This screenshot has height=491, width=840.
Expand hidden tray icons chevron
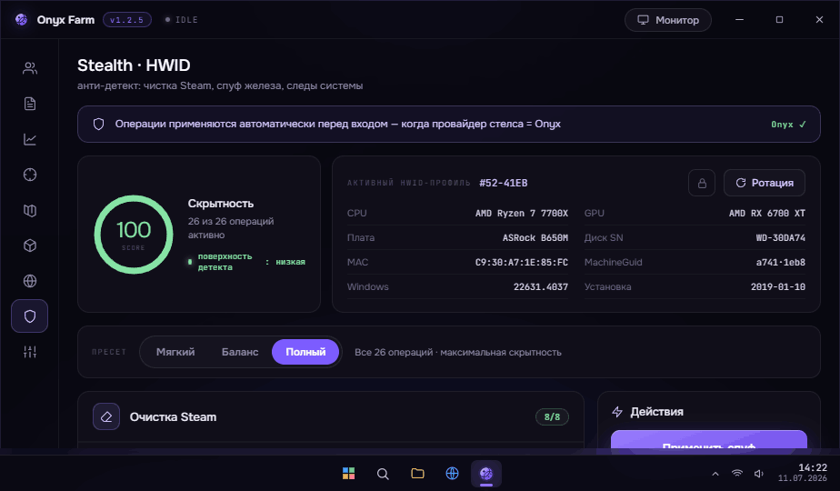coord(715,474)
